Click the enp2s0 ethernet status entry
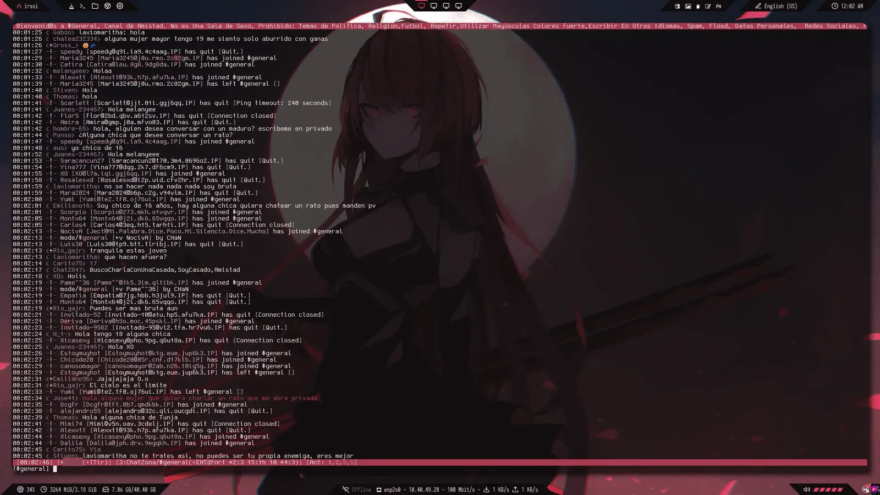The image size is (880, 495). (425, 489)
